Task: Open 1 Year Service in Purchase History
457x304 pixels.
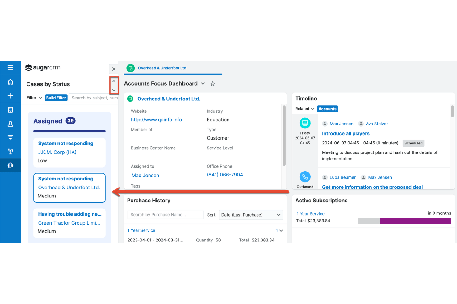Action: tap(141, 230)
